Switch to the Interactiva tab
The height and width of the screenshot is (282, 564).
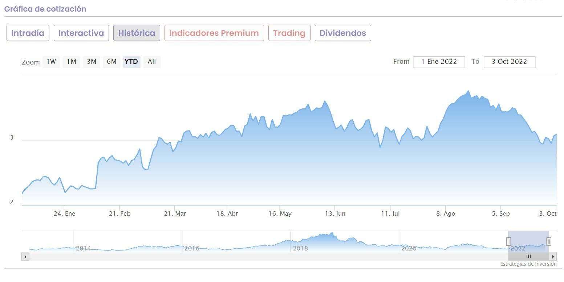tap(81, 33)
